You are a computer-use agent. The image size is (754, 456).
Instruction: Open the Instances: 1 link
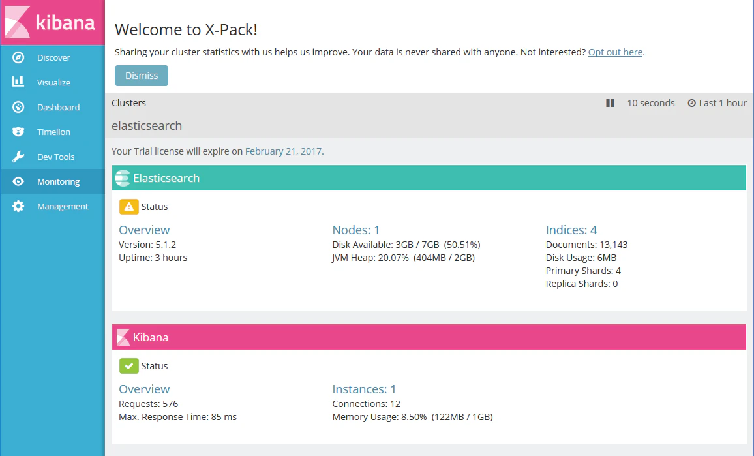coord(364,389)
